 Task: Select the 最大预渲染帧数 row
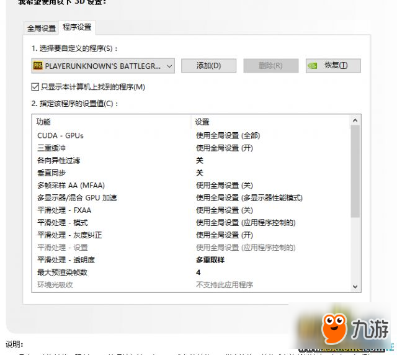(191, 272)
